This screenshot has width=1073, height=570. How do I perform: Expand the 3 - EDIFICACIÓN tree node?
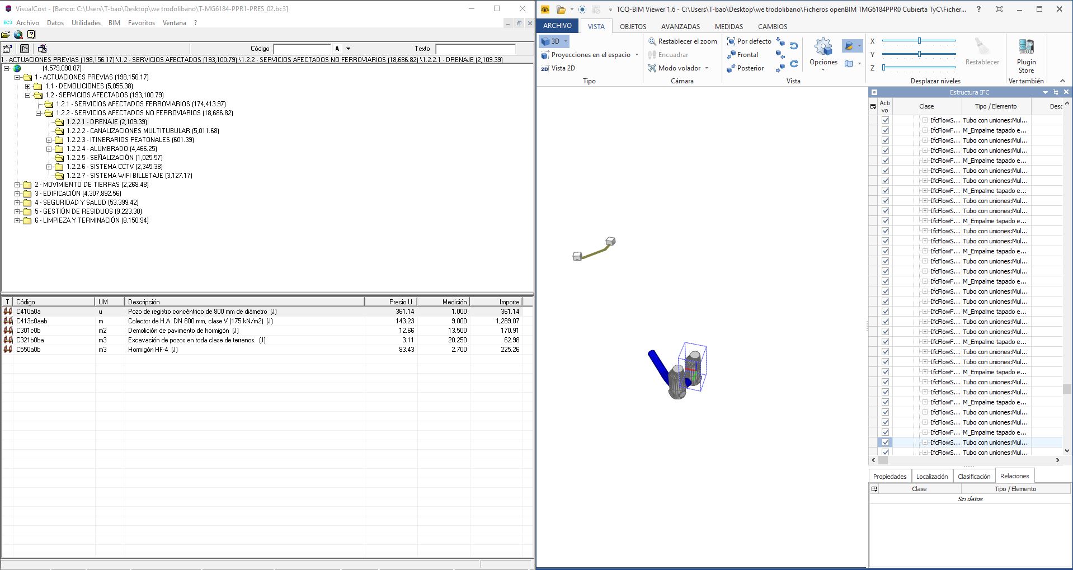[x=17, y=194]
